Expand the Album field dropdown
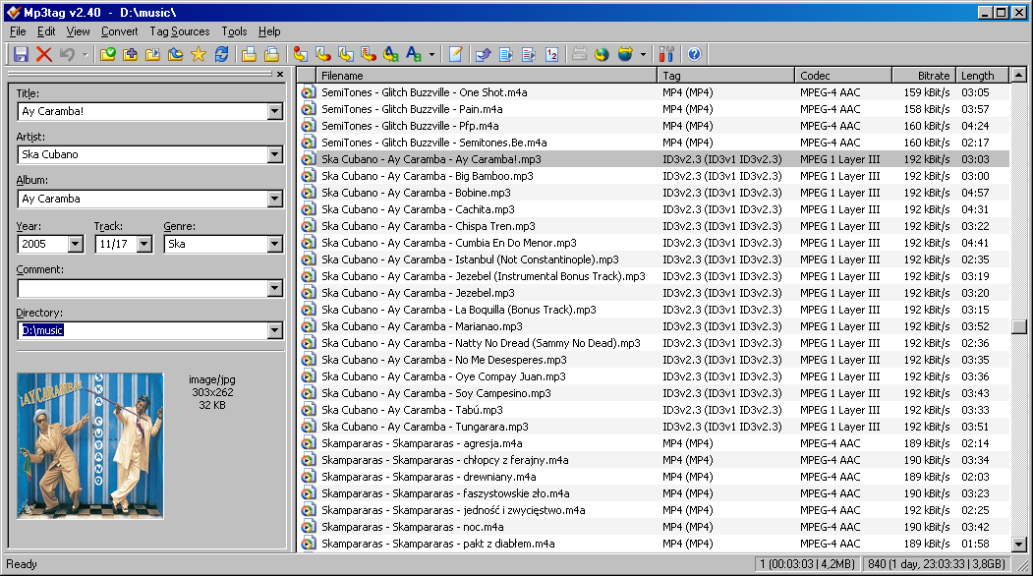The width and height of the screenshot is (1033, 576). [x=275, y=199]
